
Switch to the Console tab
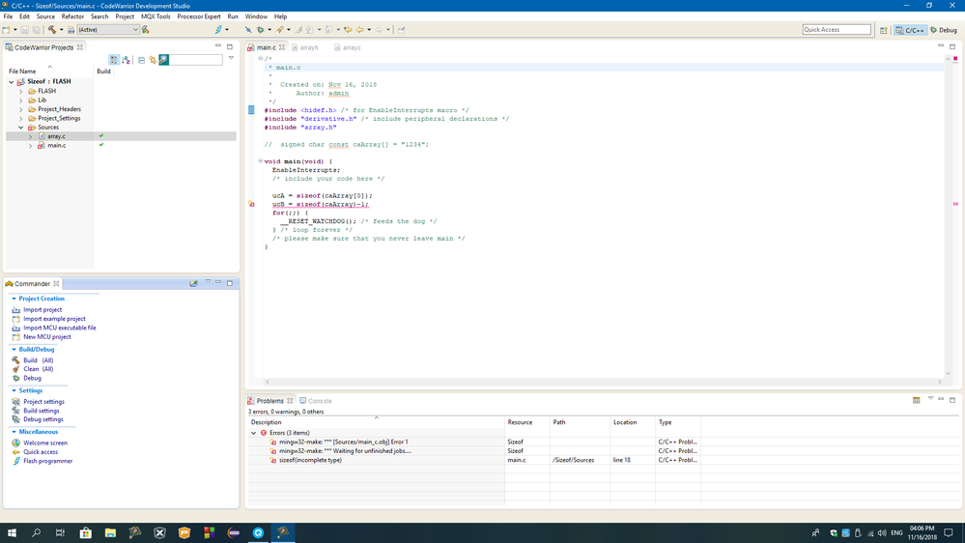[x=316, y=401]
